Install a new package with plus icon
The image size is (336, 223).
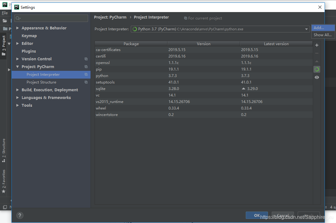click(x=317, y=45)
